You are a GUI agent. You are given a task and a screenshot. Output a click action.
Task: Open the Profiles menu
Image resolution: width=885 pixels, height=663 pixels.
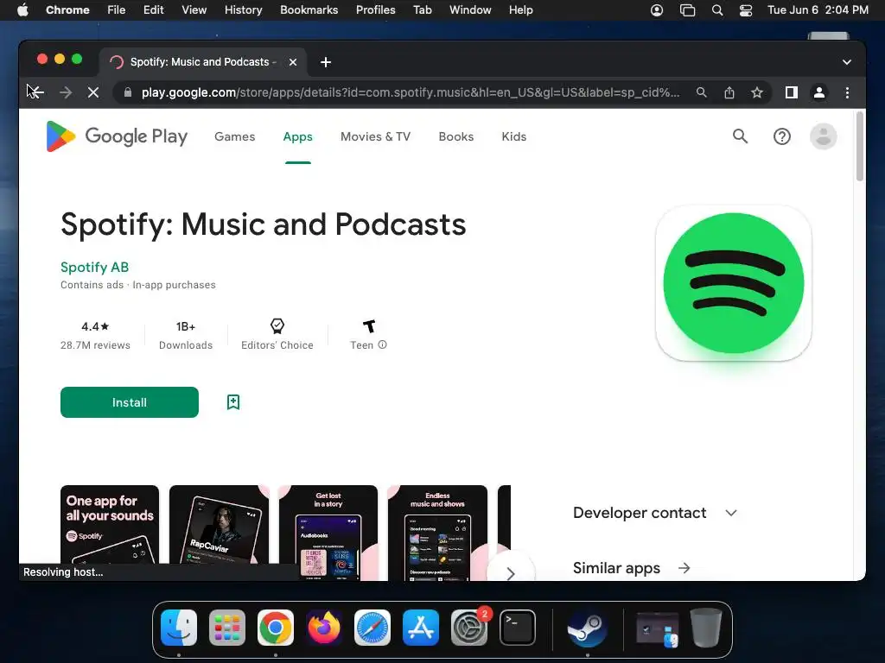coord(375,10)
